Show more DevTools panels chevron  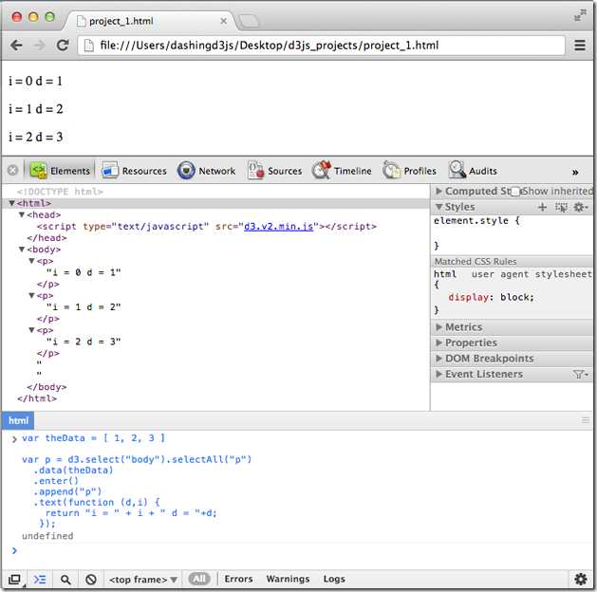575,173
